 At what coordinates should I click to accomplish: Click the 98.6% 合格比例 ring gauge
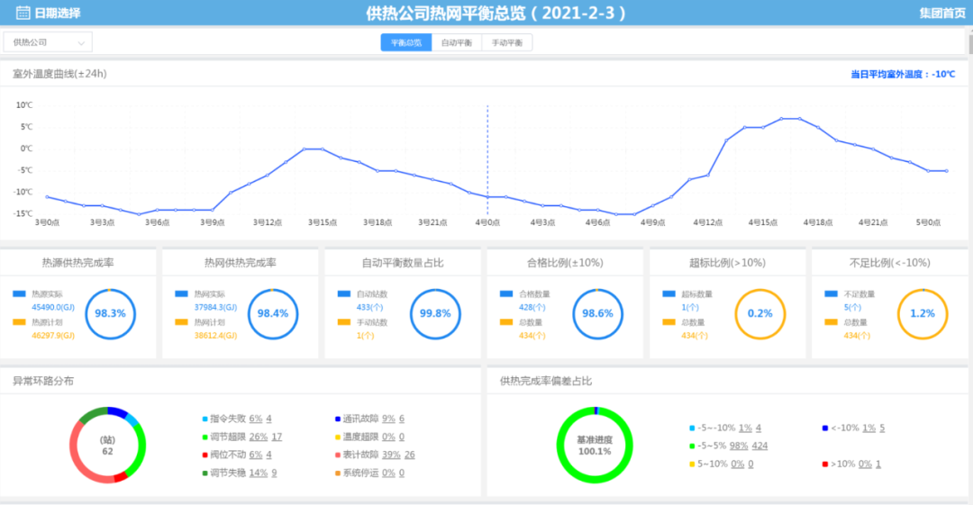coord(597,313)
